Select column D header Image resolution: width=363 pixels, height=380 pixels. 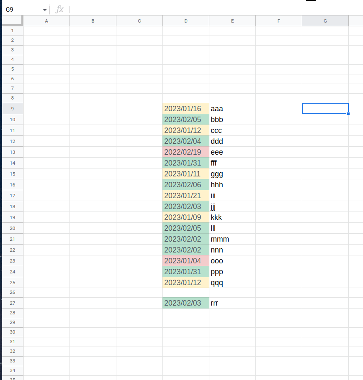click(185, 20)
